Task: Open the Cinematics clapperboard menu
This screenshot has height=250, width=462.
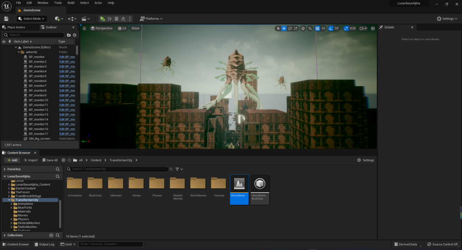Action: pos(85,18)
